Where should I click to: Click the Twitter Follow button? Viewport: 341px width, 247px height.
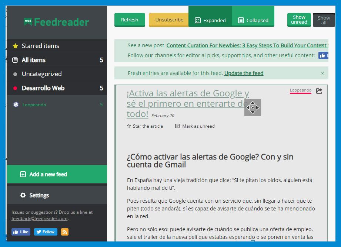coord(46,232)
